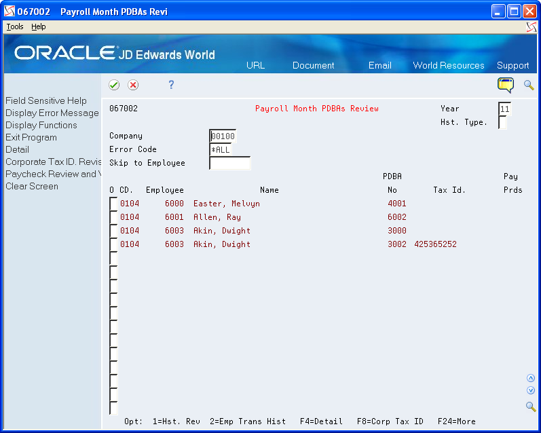Click the Error Code field showing *ALL
Viewport: 541px width, 433px height.
[x=221, y=150]
